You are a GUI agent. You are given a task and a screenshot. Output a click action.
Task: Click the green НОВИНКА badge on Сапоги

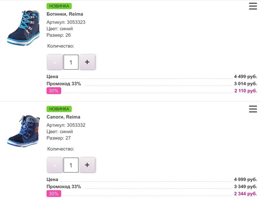click(x=59, y=109)
